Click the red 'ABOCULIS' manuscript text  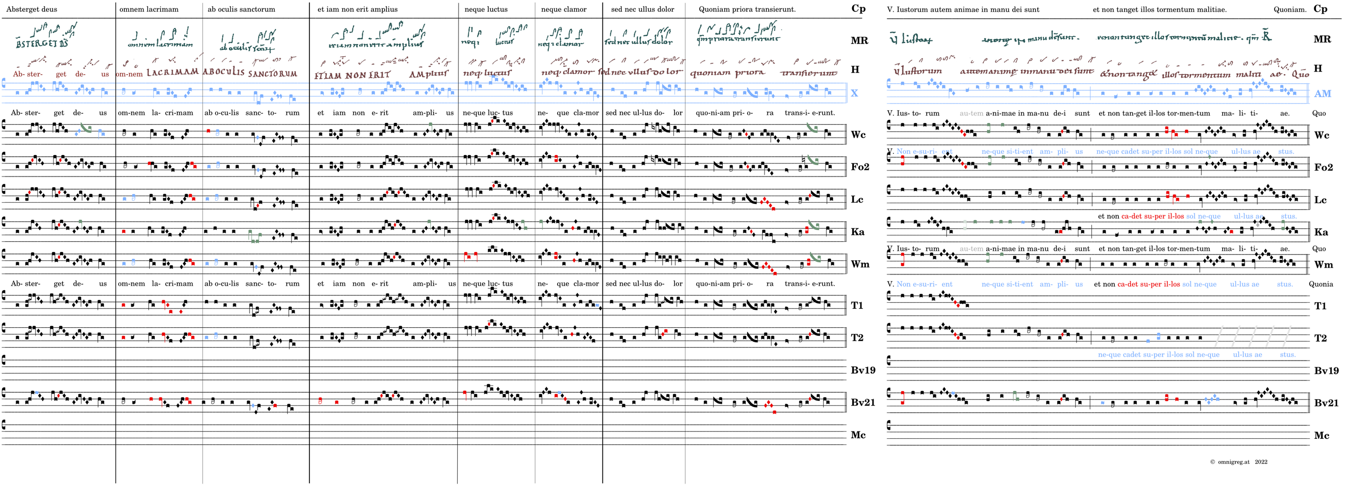pos(223,72)
